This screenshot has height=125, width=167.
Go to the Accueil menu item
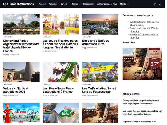[42, 4]
